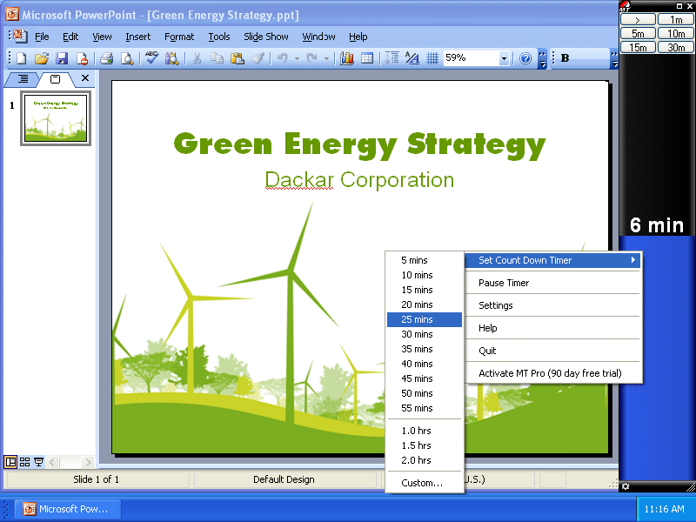Click the Microsoft PowerPoint taskbar button
The image size is (696, 522).
(x=68, y=509)
